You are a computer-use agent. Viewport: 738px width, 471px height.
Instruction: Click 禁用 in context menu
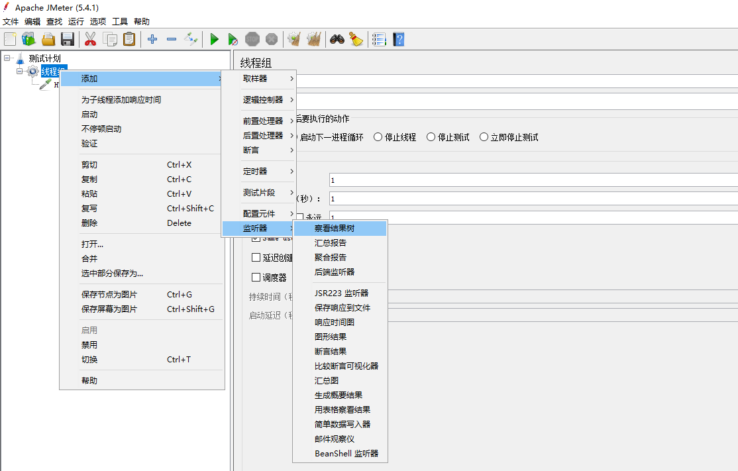coord(142,345)
